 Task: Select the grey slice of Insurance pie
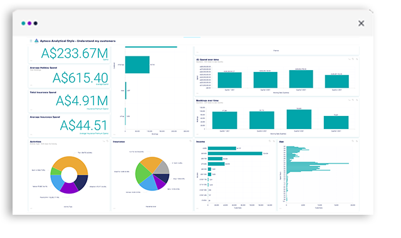point(163,168)
